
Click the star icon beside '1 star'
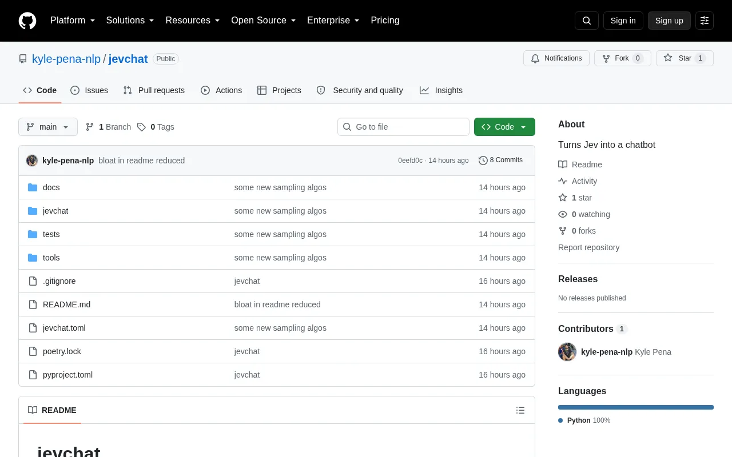[563, 198]
